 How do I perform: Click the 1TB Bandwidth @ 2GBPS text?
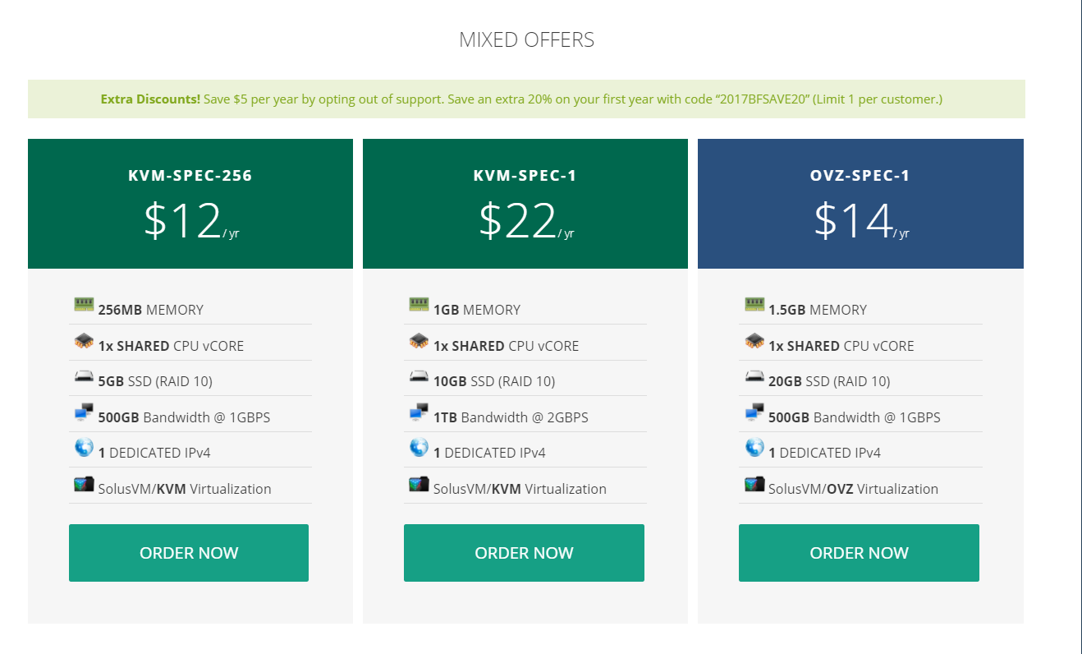[x=511, y=417]
